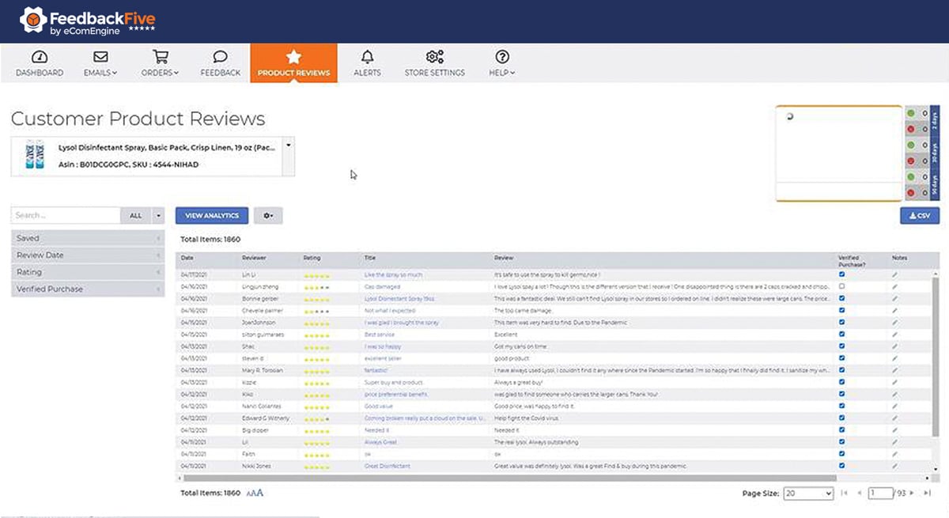This screenshot has height=518, width=949.
Task: Expand the Verified Purchase filter panel
Action: click(x=87, y=289)
